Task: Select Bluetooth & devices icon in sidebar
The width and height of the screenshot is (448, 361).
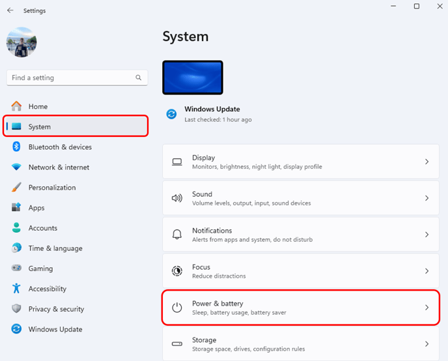Action: pos(16,147)
